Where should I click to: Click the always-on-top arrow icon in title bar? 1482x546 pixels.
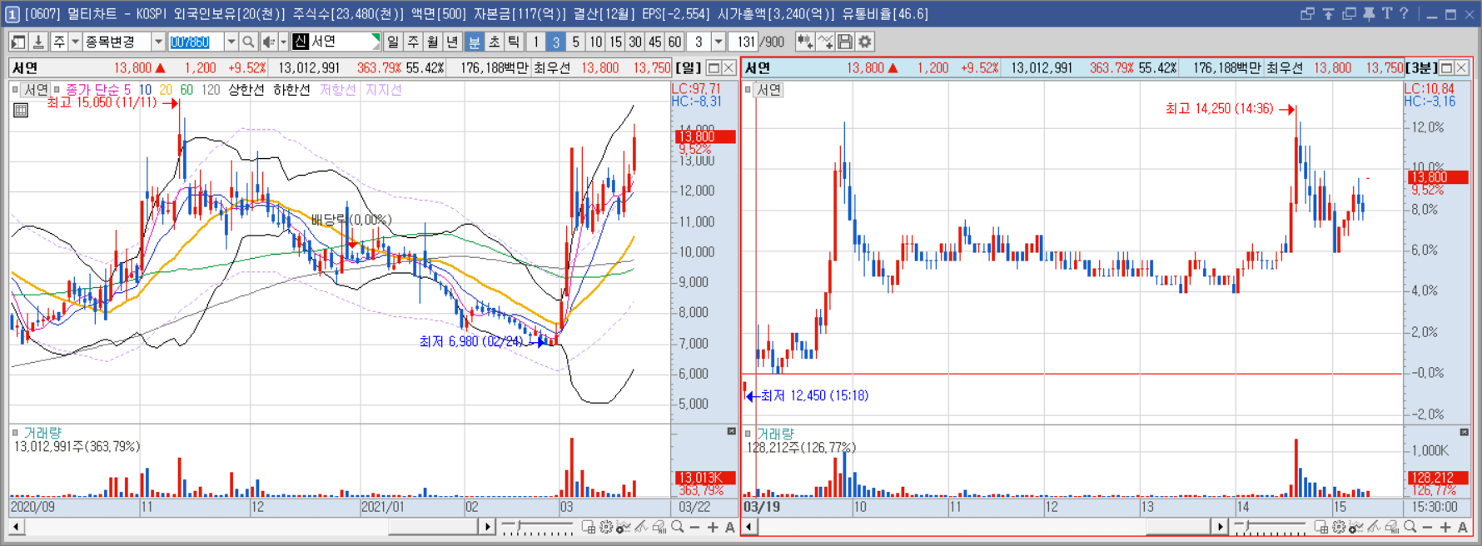pos(1328,13)
